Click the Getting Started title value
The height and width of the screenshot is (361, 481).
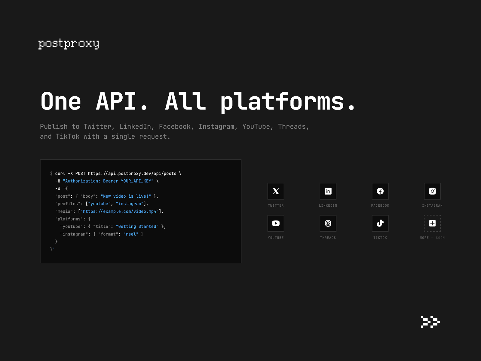[x=138, y=226]
